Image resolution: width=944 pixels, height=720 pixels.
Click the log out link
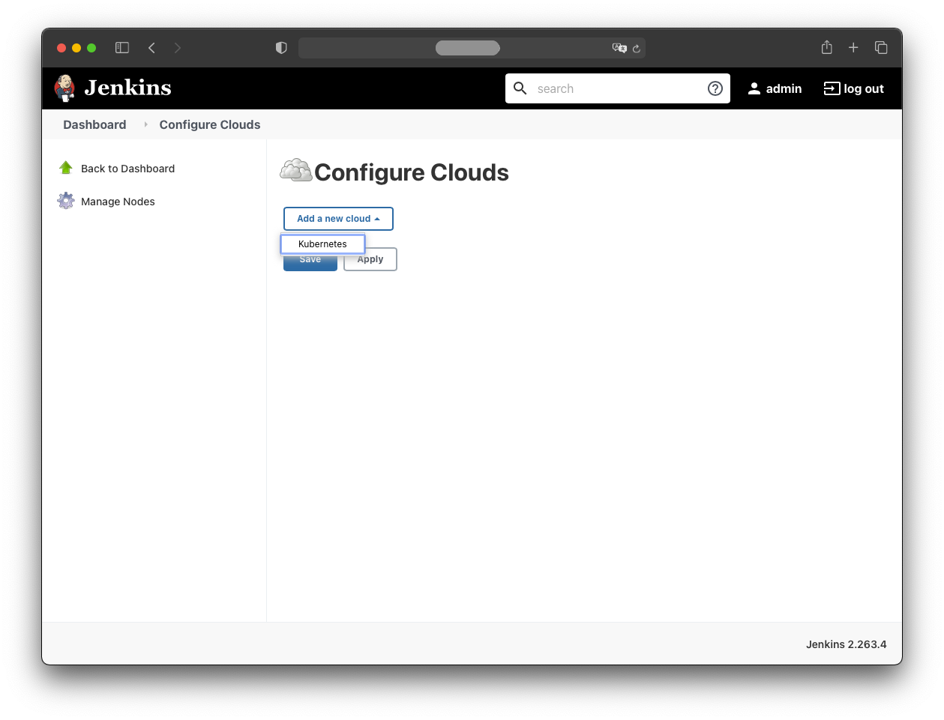[854, 88]
